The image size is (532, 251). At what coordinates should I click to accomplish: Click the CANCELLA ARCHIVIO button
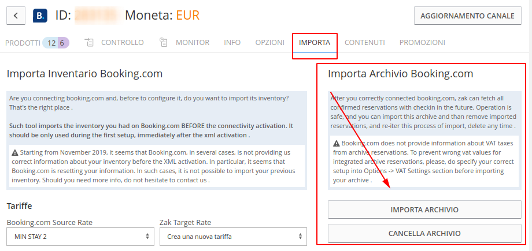(424, 233)
